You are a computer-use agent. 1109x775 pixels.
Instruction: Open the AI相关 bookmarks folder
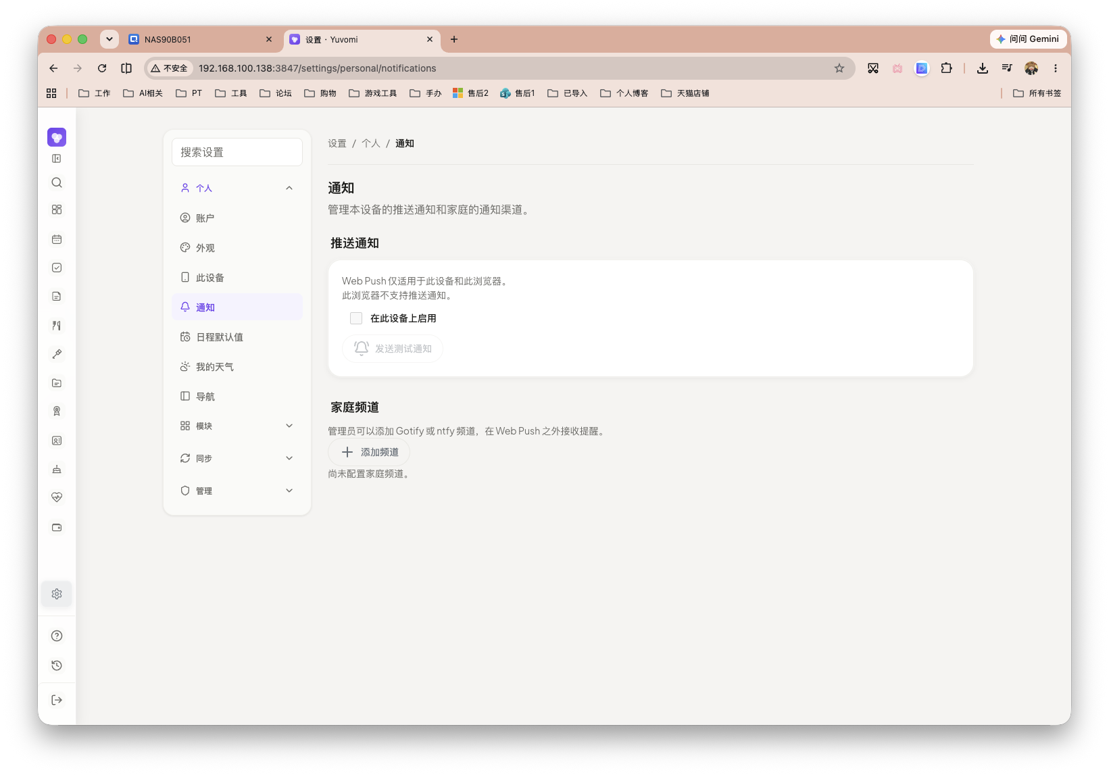143,93
